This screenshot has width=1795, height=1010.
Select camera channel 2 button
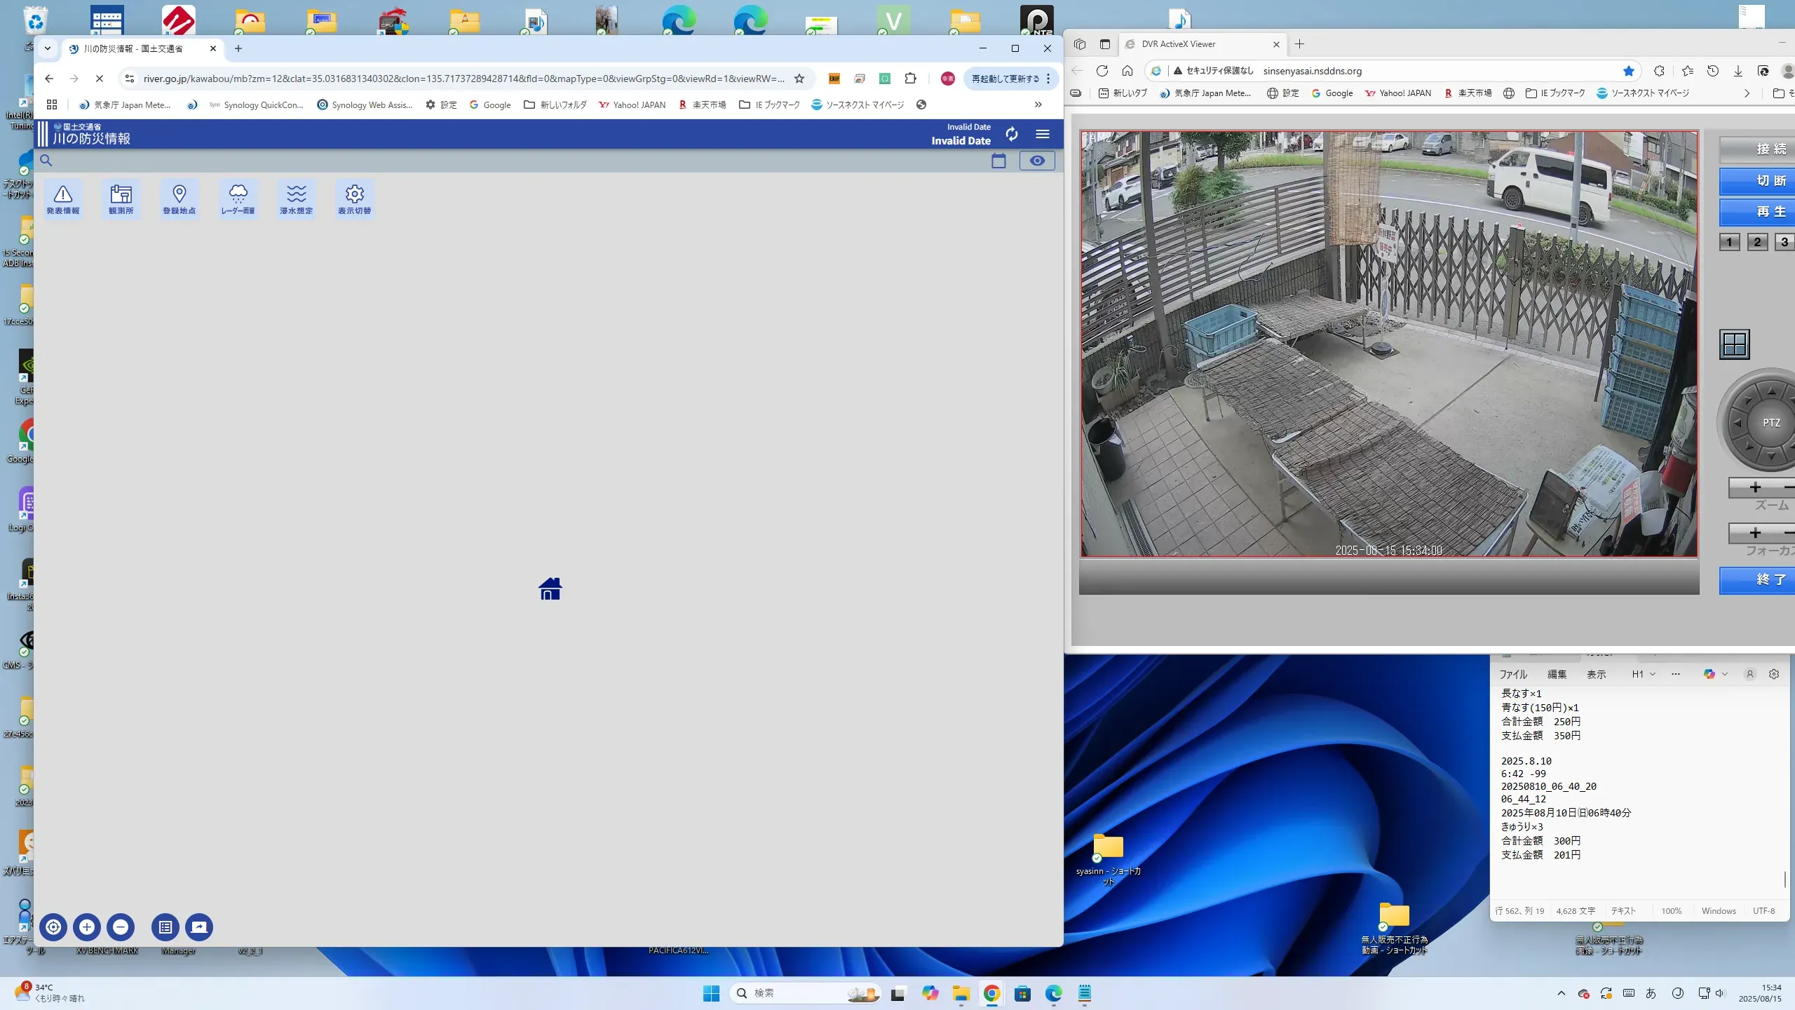(x=1757, y=242)
